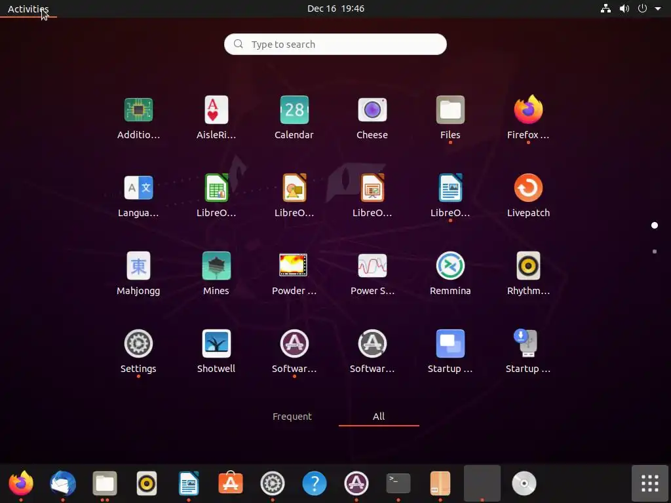This screenshot has height=503, width=671.
Task: Click the optical disc icon in dock
Action: point(524,483)
